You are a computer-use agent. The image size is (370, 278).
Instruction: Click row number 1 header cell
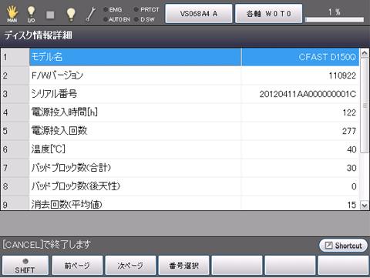coord(15,57)
